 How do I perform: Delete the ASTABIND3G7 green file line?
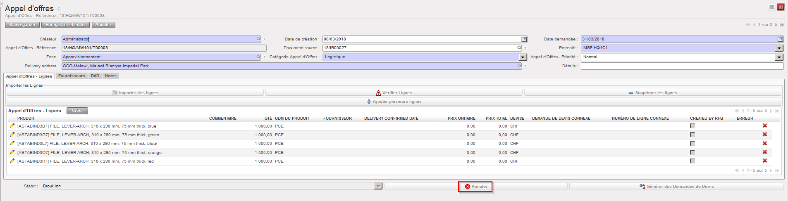pyautogui.click(x=764, y=135)
